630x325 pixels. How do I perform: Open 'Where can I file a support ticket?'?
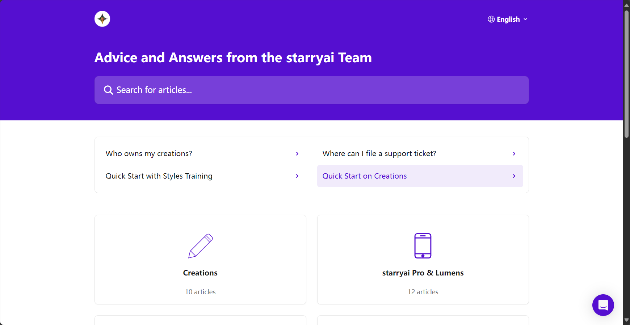[x=420, y=154]
